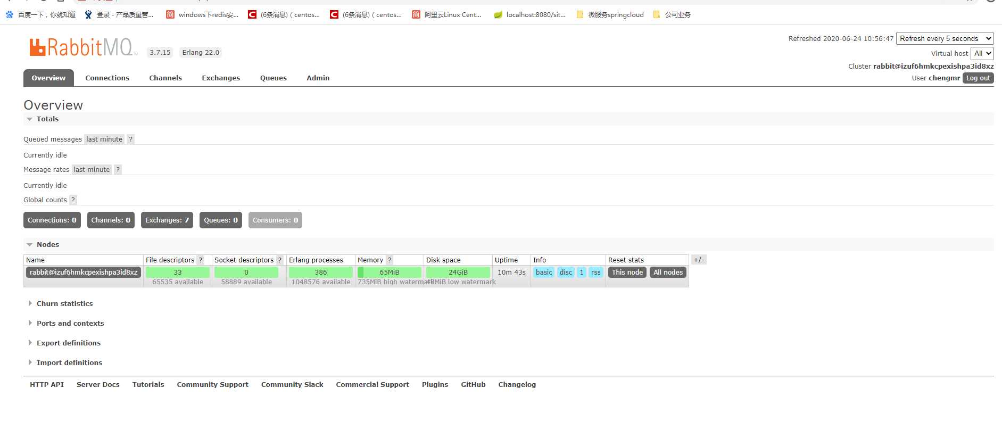This screenshot has width=1002, height=421.
Task: Click the RabbitMQ logo
Action: coord(82,47)
